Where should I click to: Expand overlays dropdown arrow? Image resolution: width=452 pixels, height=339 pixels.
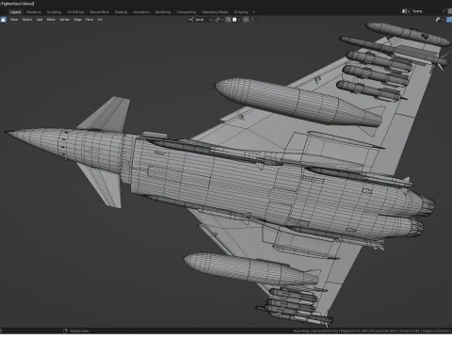pyautogui.click(x=443, y=20)
